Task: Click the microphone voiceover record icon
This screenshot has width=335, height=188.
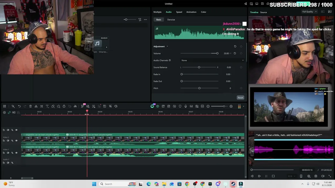Action: [186, 106]
